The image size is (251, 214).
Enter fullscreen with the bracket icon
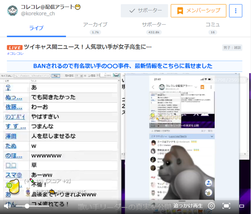coord(226,206)
